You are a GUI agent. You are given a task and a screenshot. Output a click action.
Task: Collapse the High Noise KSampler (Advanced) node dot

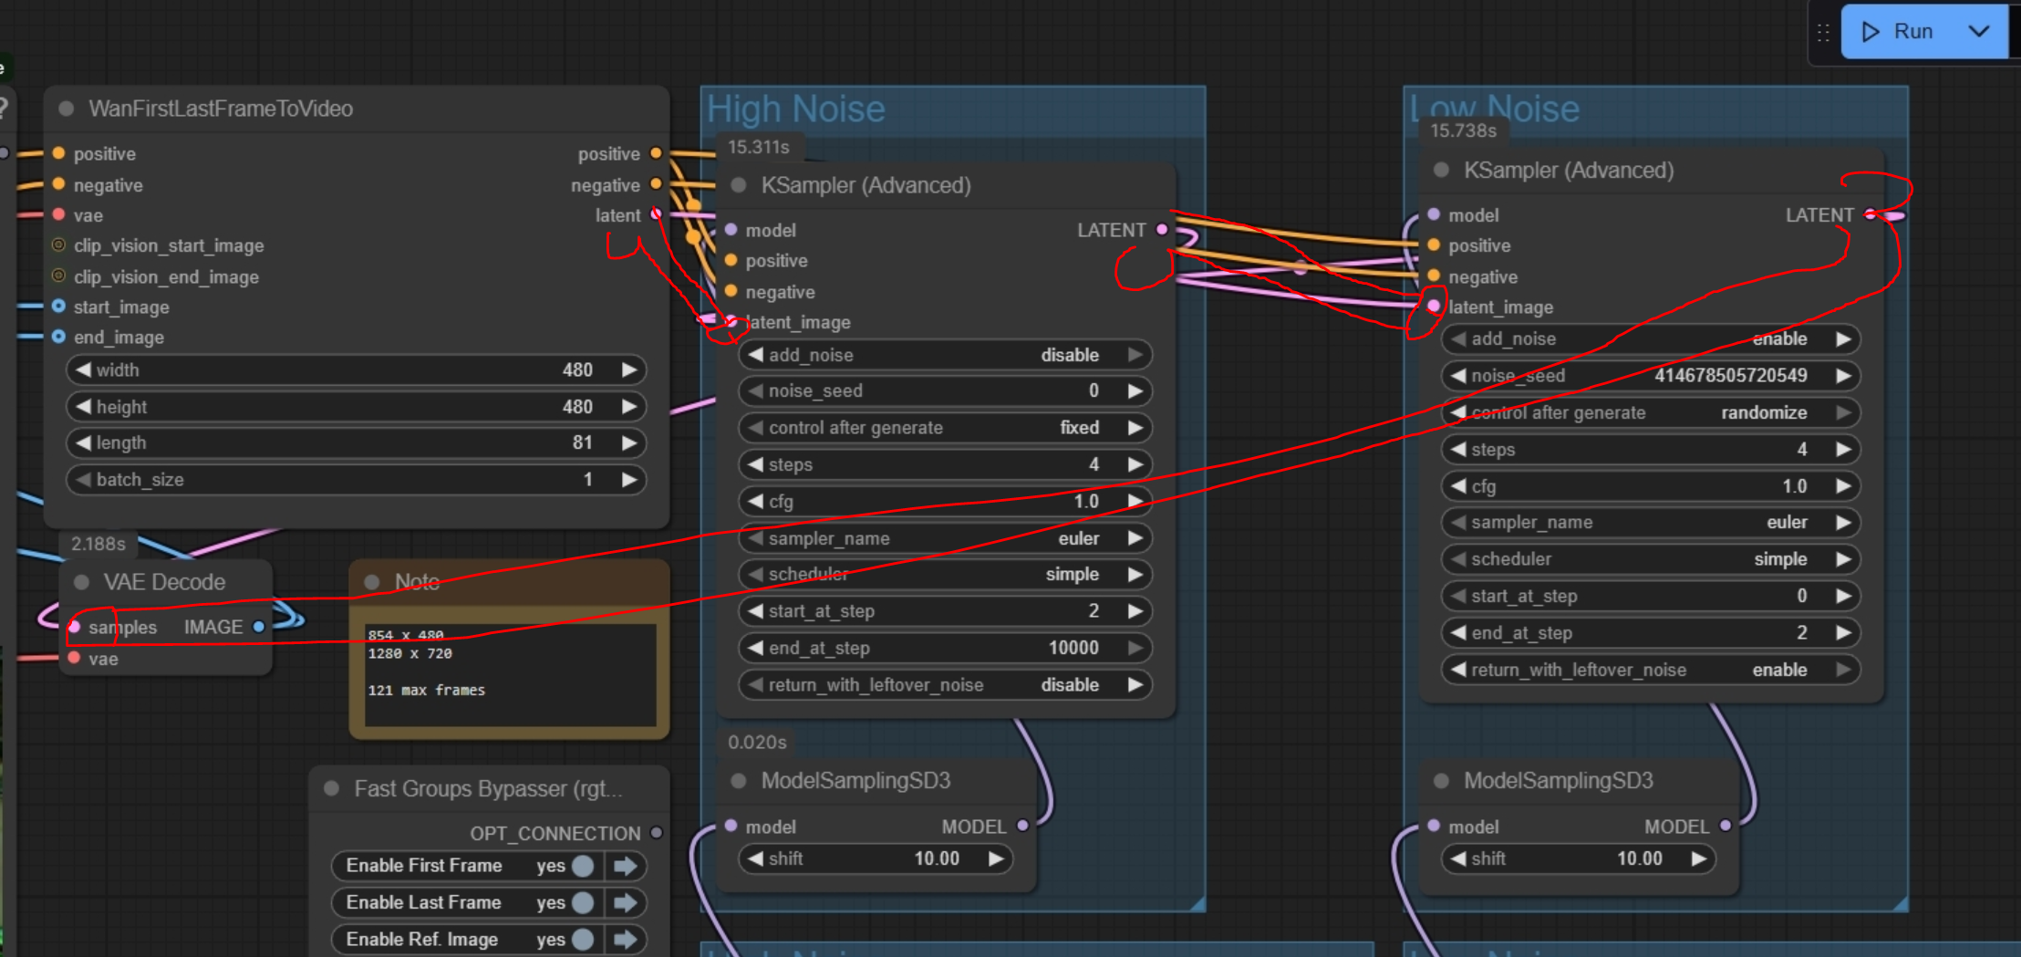739,185
